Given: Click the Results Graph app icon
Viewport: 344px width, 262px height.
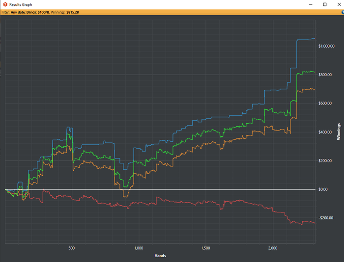Looking at the screenshot, I should coord(5,4).
